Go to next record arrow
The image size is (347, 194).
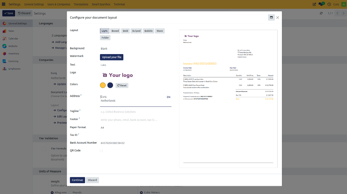344,13
